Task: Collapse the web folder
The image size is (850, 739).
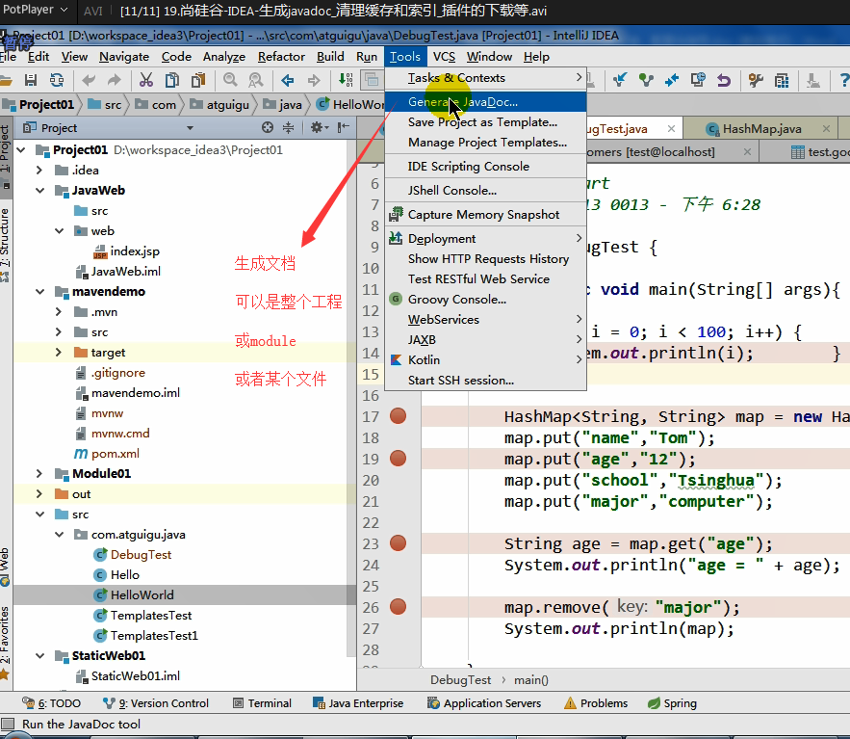Action: click(59, 230)
